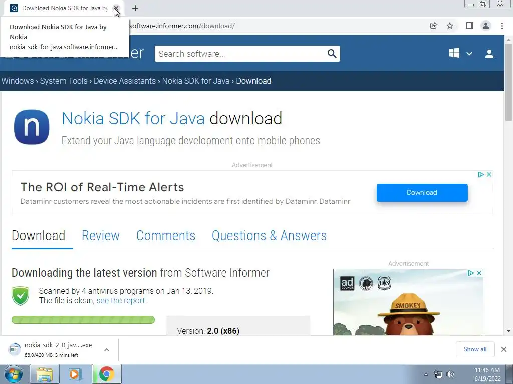Click the ad's blue Download button
Image resolution: width=513 pixels, height=384 pixels.
point(422,192)
